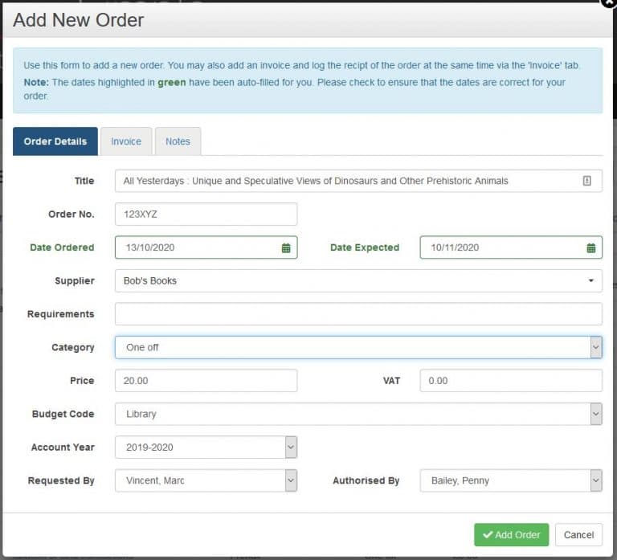Open the Budget Code dropdown

tap(358, 415)
